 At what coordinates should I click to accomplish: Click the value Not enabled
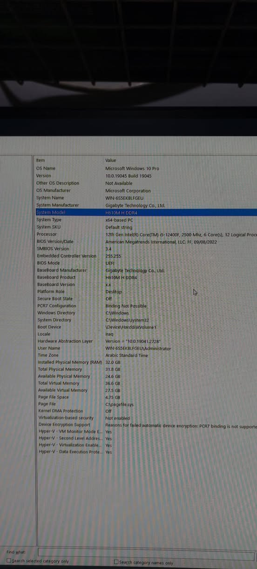click(118, 418)
